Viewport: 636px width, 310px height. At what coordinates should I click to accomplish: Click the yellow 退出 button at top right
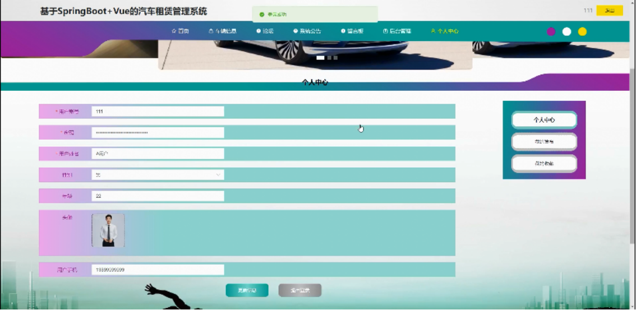(610, 11)
